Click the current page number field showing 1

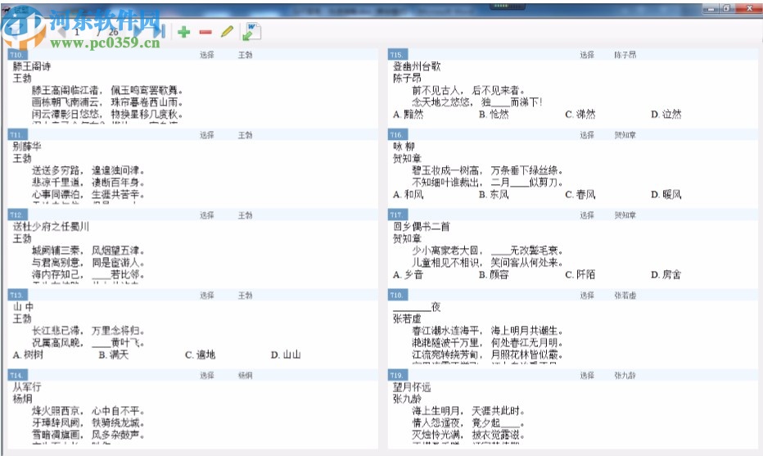tap(77, 32)
